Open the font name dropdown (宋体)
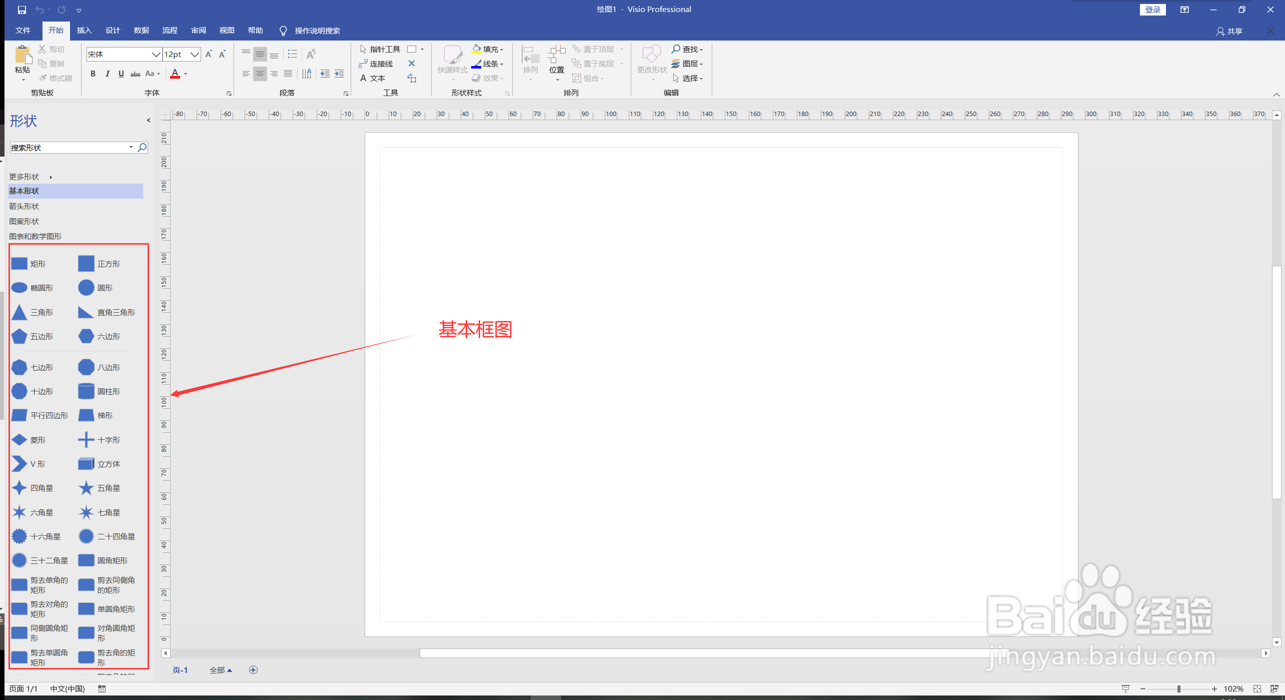 (x=156, y=55)
